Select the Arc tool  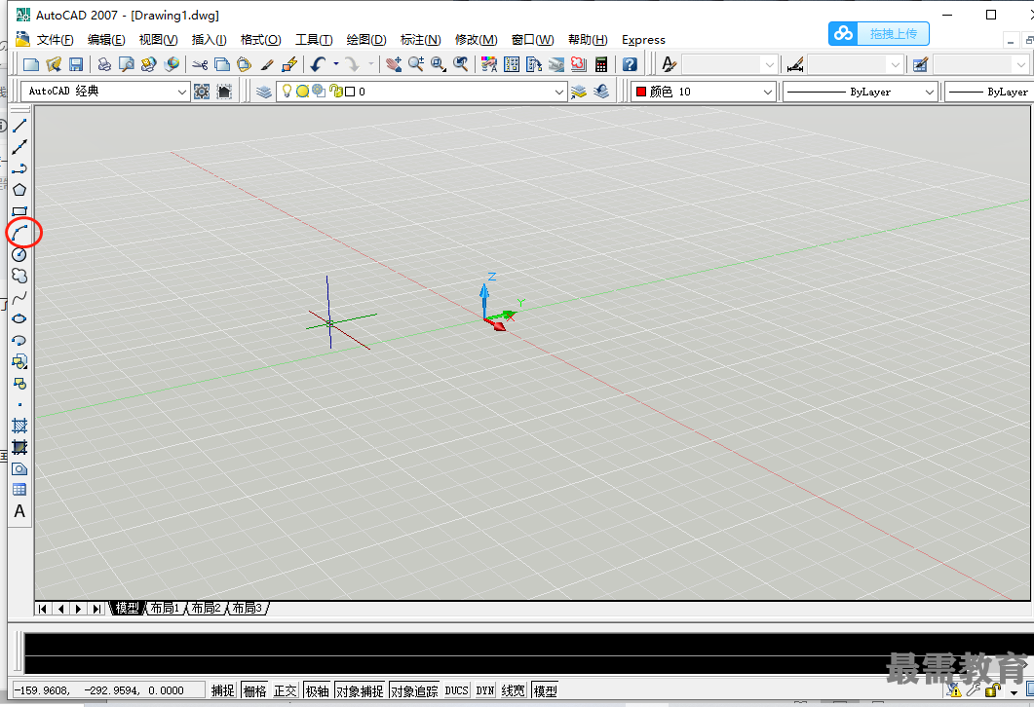tap(19, 233)
